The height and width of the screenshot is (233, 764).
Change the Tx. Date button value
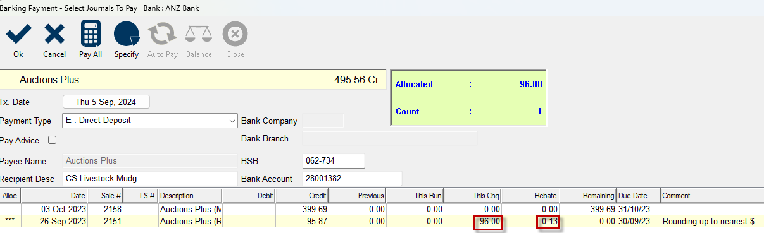pyautogui.click(x=106, y=102)
